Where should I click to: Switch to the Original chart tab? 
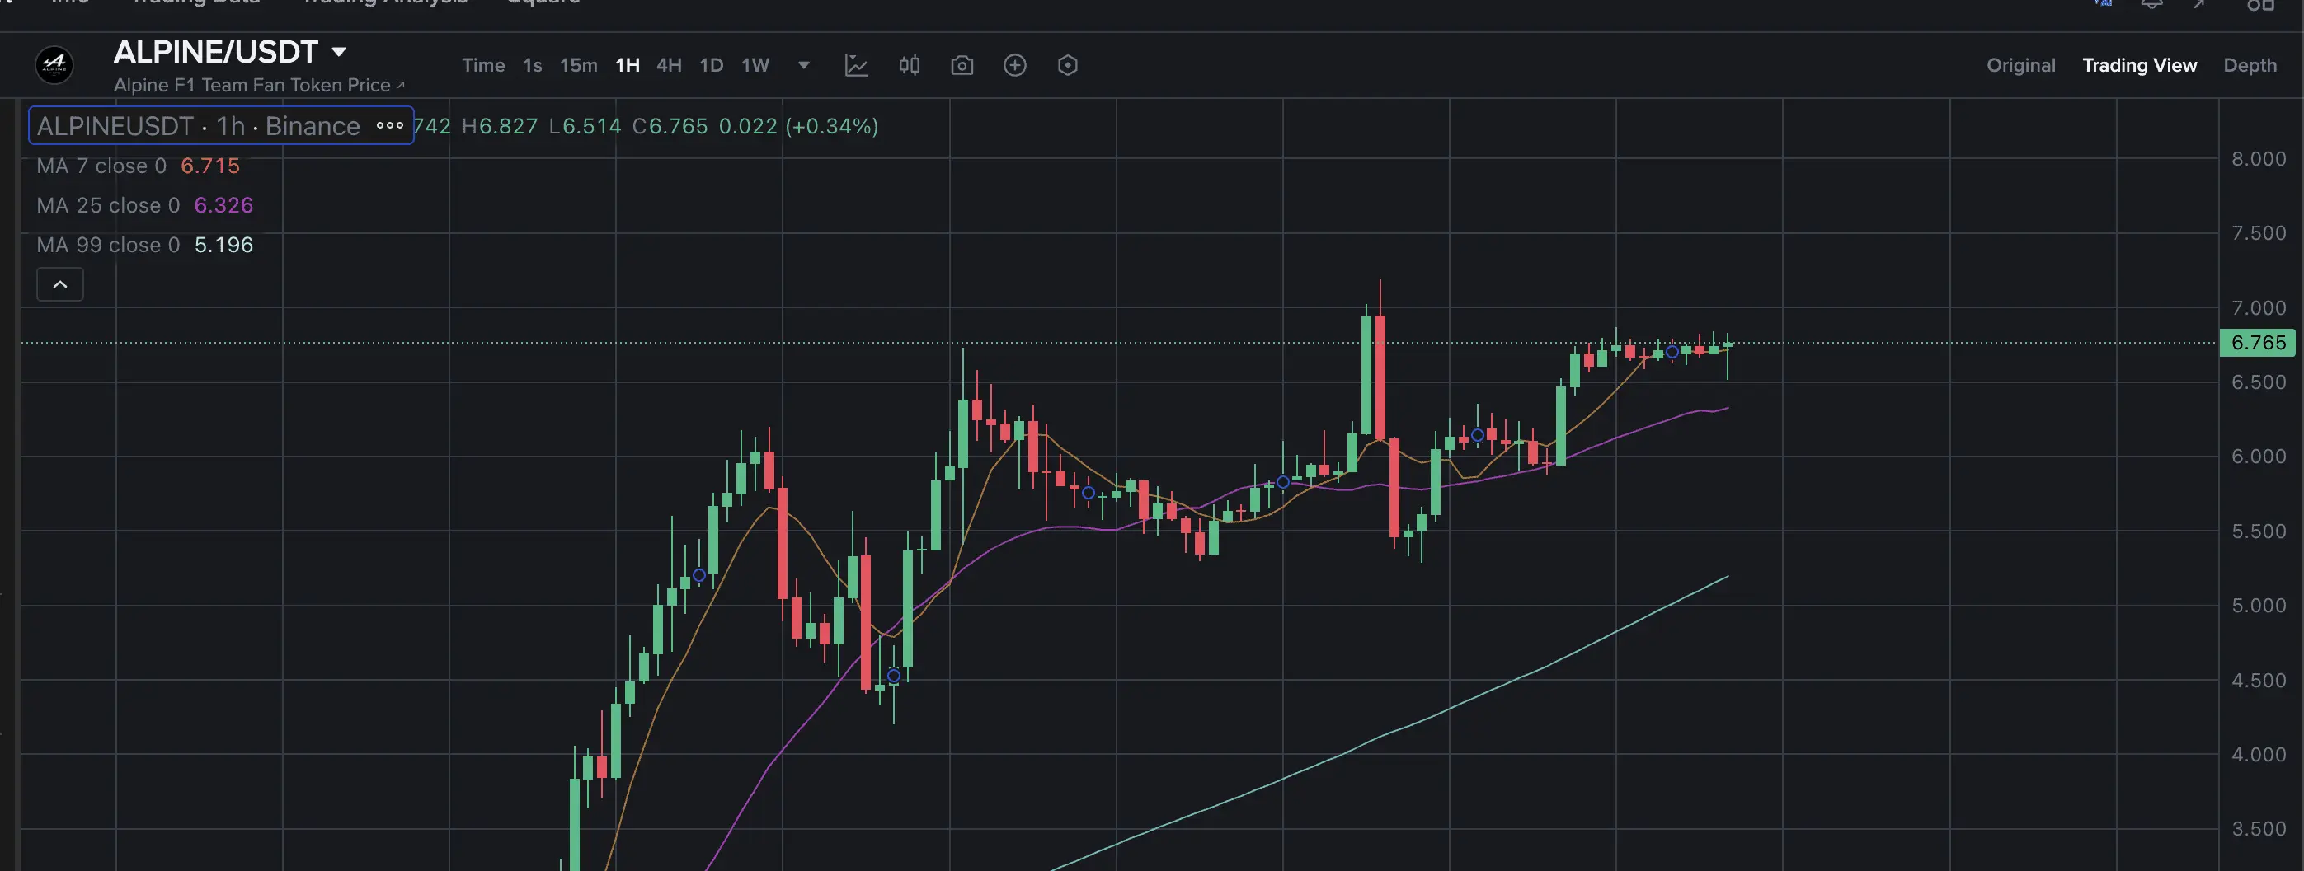[2020, 65]
